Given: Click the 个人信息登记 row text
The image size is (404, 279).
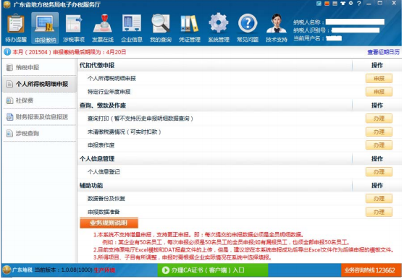Looking at the screenshot, I should [104, 172].
